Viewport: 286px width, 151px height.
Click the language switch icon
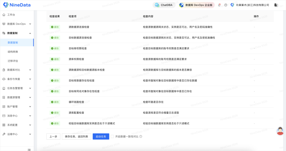[276, 5]
